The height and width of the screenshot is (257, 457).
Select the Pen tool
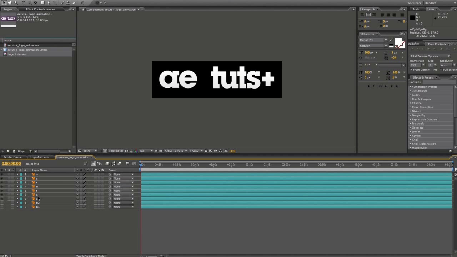(49, 3)
